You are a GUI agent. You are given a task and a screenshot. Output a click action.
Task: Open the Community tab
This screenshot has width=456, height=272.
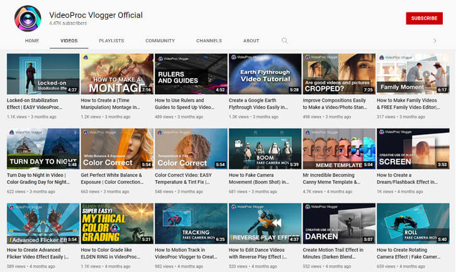coord(160,41)
